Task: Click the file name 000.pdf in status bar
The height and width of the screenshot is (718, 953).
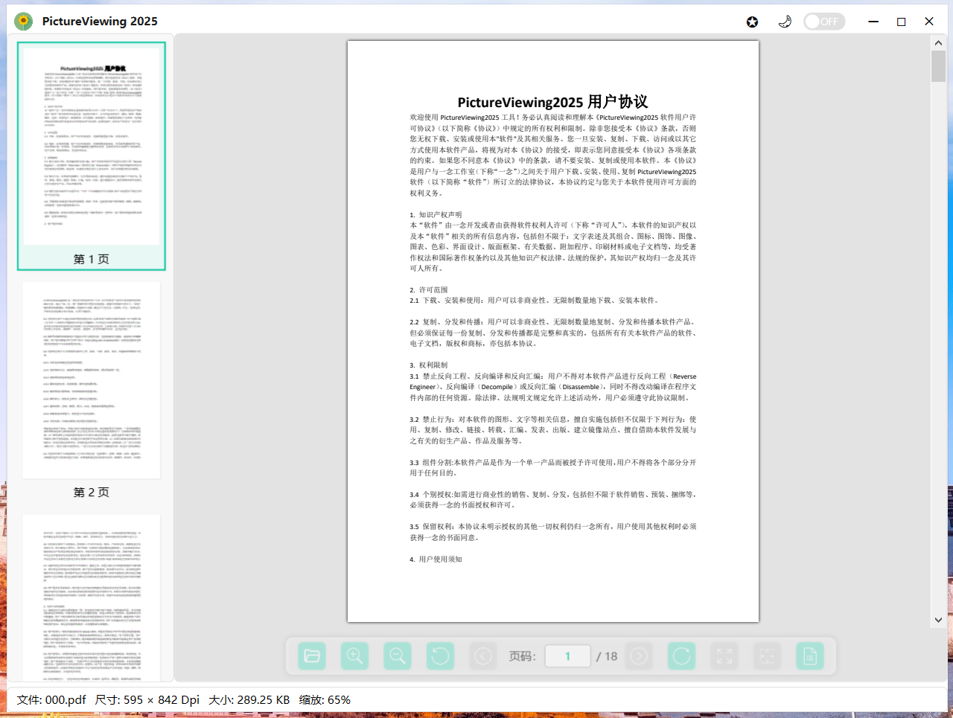Action: (51, 699)
